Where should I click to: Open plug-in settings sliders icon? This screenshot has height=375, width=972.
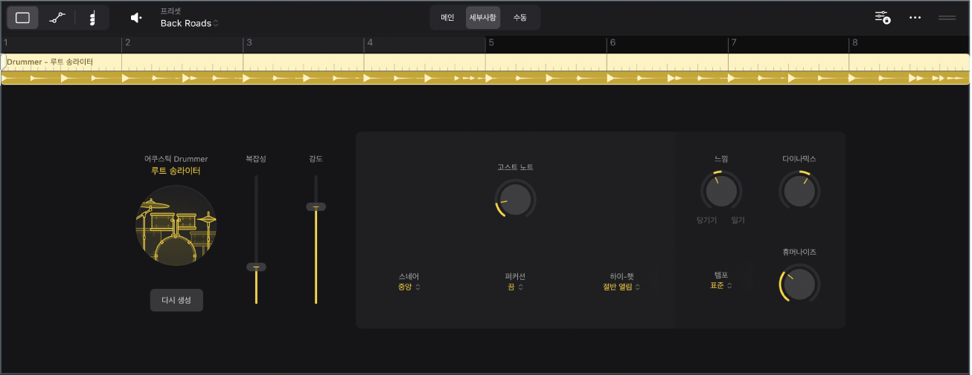[x=883, y=17]
